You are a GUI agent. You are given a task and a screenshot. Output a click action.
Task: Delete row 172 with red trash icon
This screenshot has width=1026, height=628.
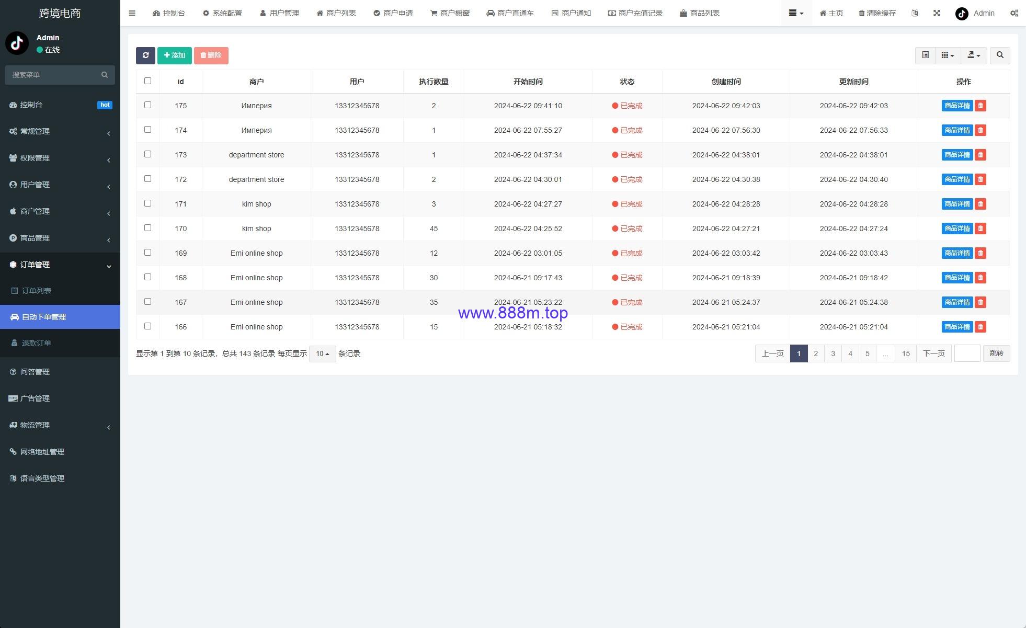981,179
